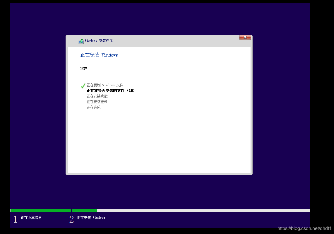Click the large number 2 at the bottom
This screenshot has width=334, height=234.
(71, 219)
